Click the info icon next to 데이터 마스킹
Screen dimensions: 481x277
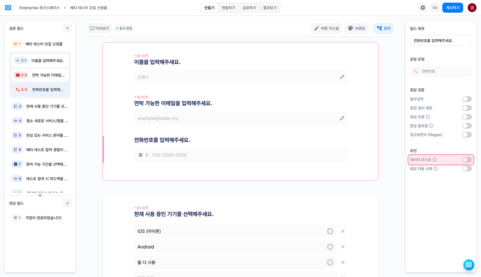[435, 160]
